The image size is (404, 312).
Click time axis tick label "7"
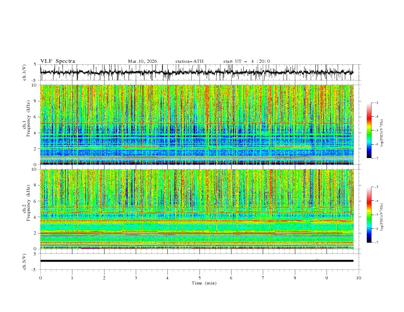tap(263, 278)
